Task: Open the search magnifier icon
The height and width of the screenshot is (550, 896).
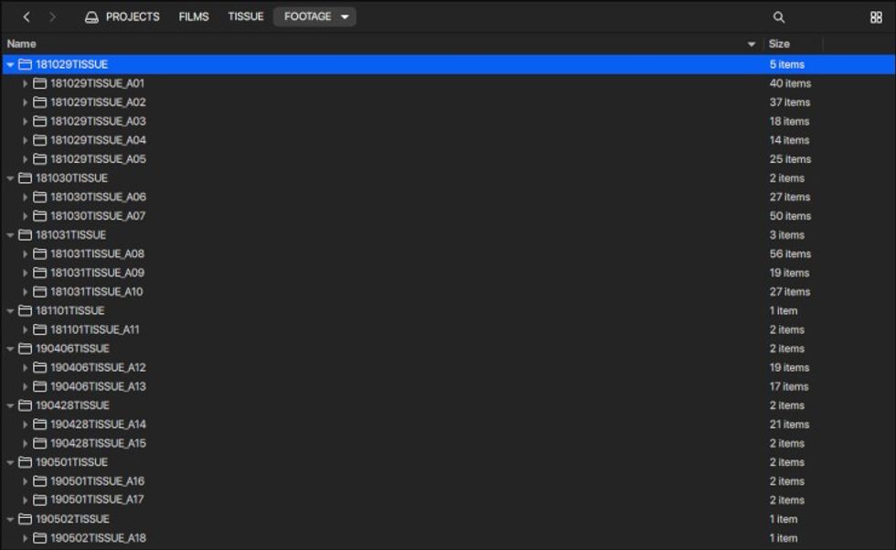Action: [x=778, y=17]
